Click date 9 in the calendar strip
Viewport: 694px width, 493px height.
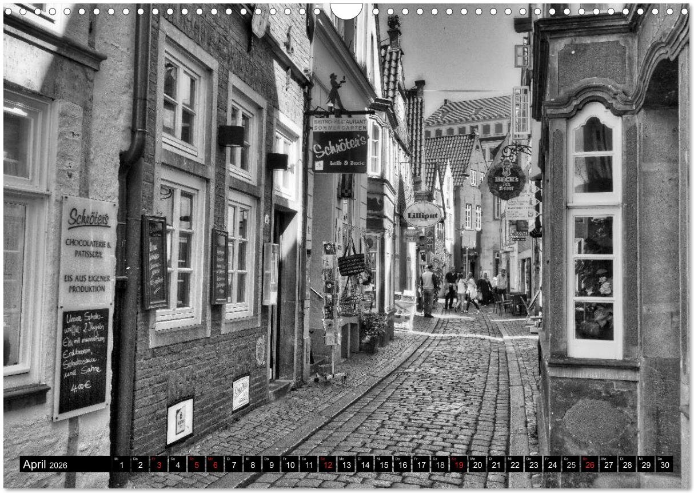271,464
